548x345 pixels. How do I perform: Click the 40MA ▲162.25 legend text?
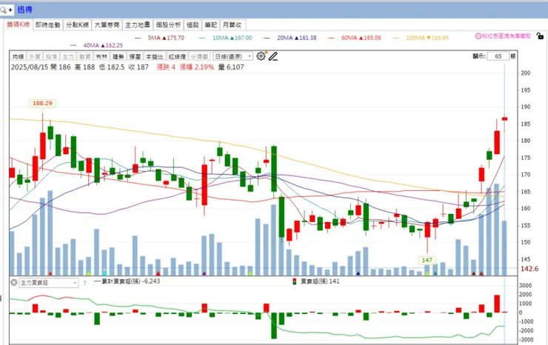[103, 45]
